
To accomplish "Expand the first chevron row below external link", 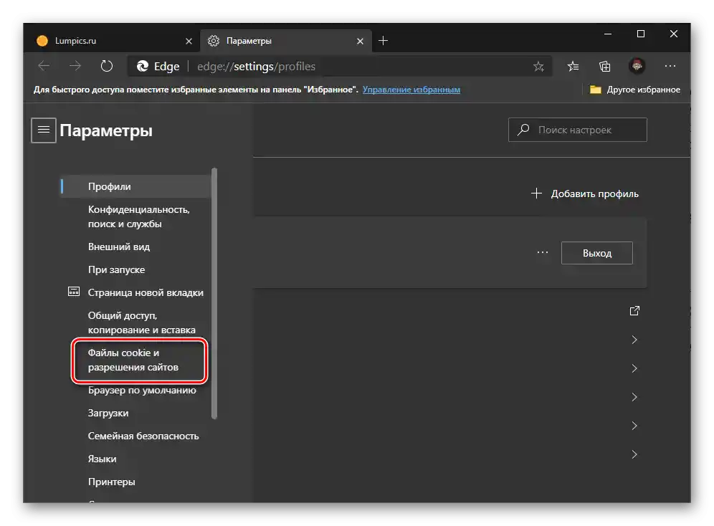I will point(634,340).
